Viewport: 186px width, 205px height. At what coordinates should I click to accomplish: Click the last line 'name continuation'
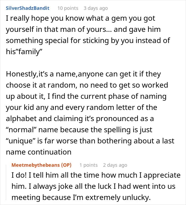[x=39, y=152]
